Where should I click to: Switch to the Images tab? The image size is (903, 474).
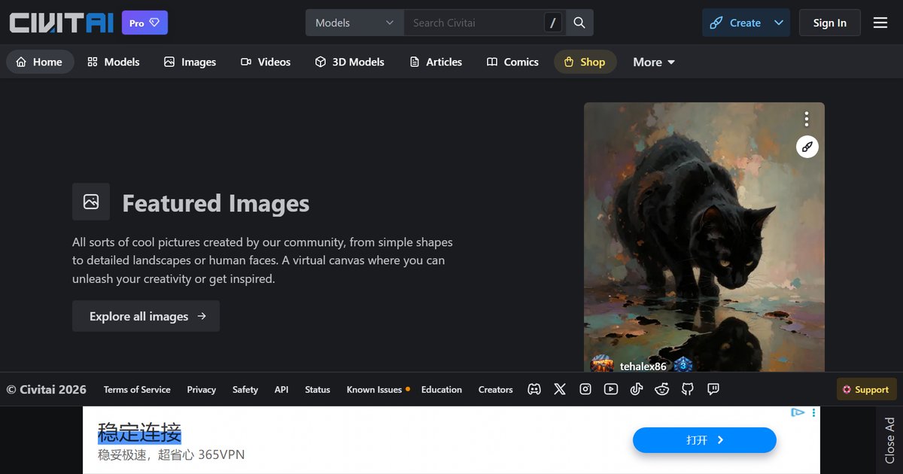point(190,62)
